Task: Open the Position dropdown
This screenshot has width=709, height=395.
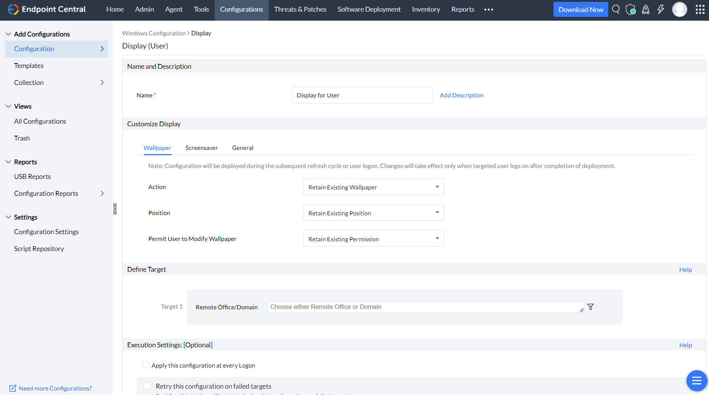Action: (373, 213)
